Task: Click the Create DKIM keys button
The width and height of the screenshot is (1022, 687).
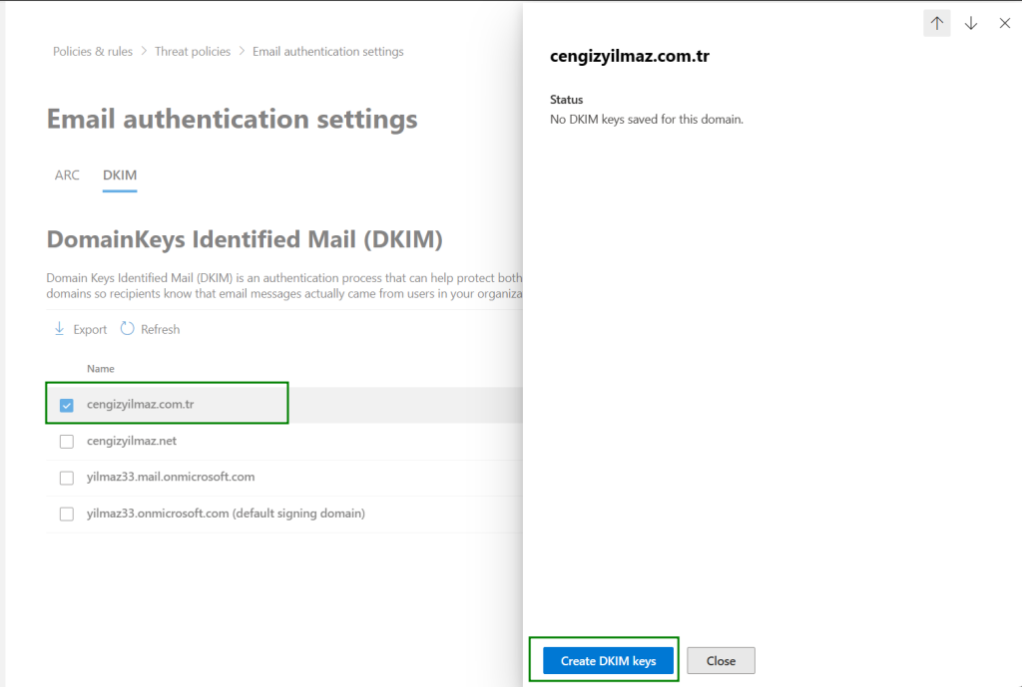Action: (x=608, y=660)
